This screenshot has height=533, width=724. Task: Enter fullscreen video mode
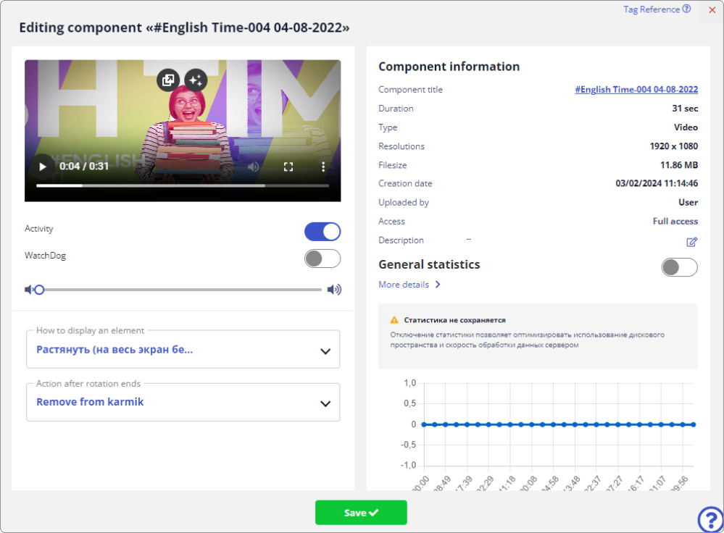coord(288,167)
